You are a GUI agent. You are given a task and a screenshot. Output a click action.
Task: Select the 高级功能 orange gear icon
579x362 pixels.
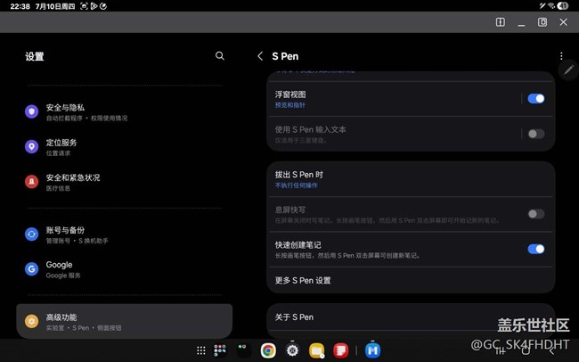click(32, 321)
